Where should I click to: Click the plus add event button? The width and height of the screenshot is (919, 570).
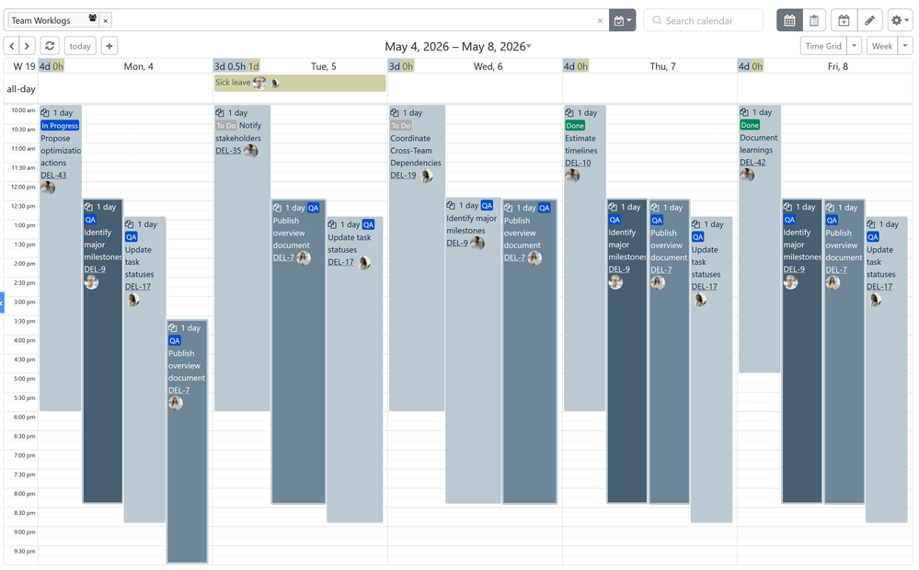point(109,46)
